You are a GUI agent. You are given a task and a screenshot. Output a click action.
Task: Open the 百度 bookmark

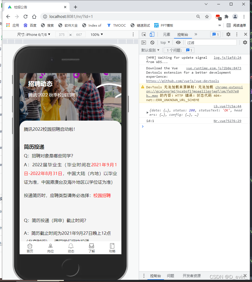coord(30,25)
